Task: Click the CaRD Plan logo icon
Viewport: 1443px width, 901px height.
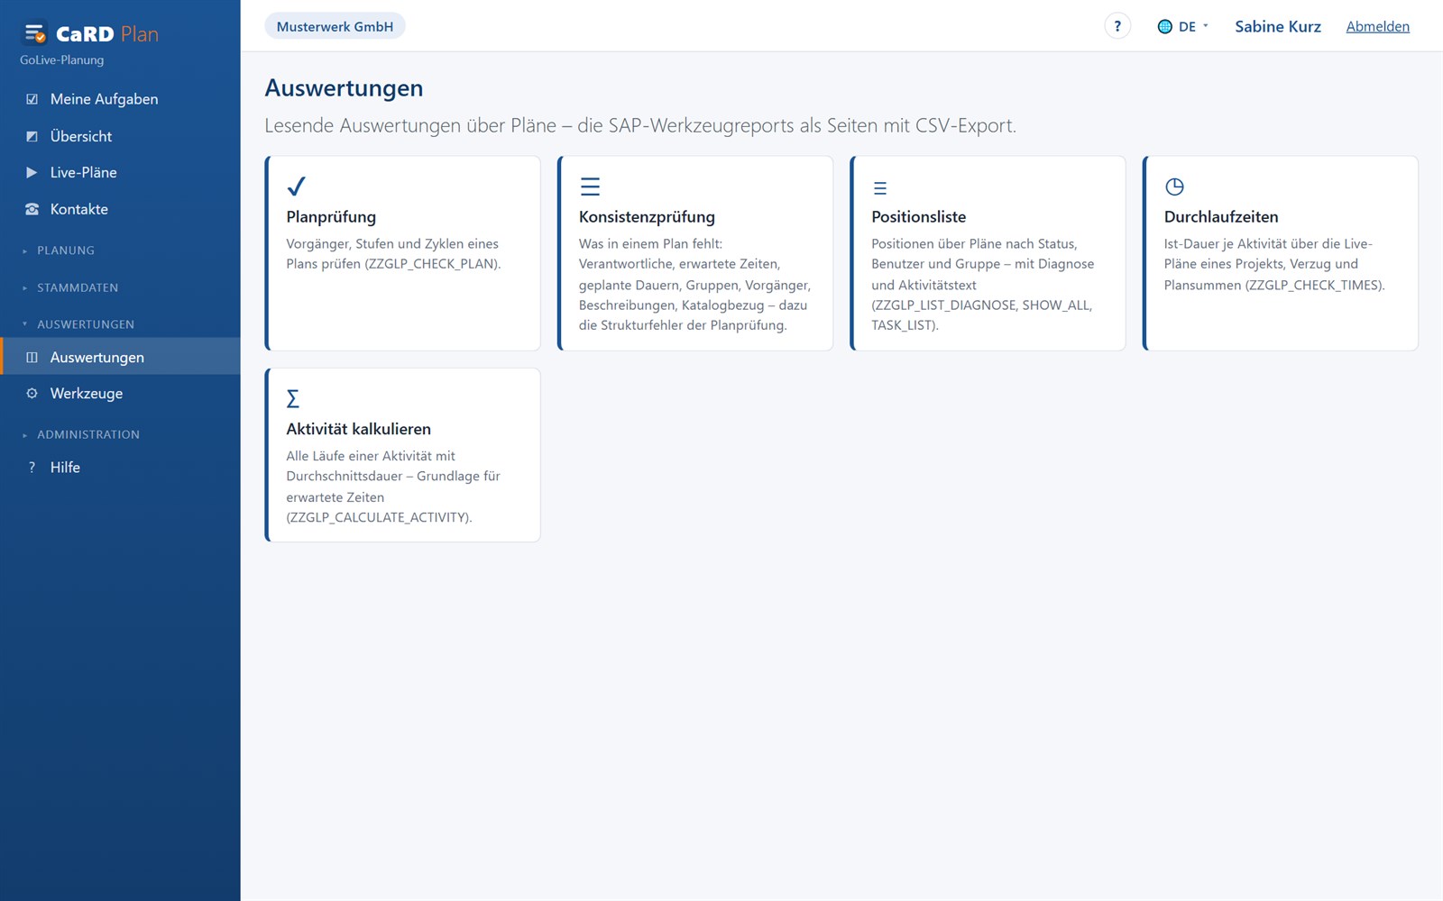Action: (x=35, y=34)
